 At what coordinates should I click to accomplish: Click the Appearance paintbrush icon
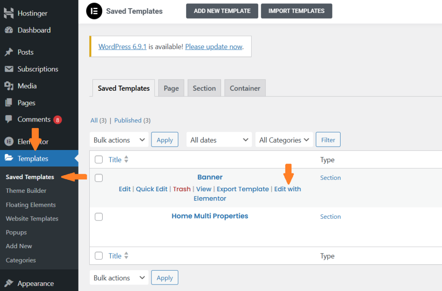(x=9, y=284)
